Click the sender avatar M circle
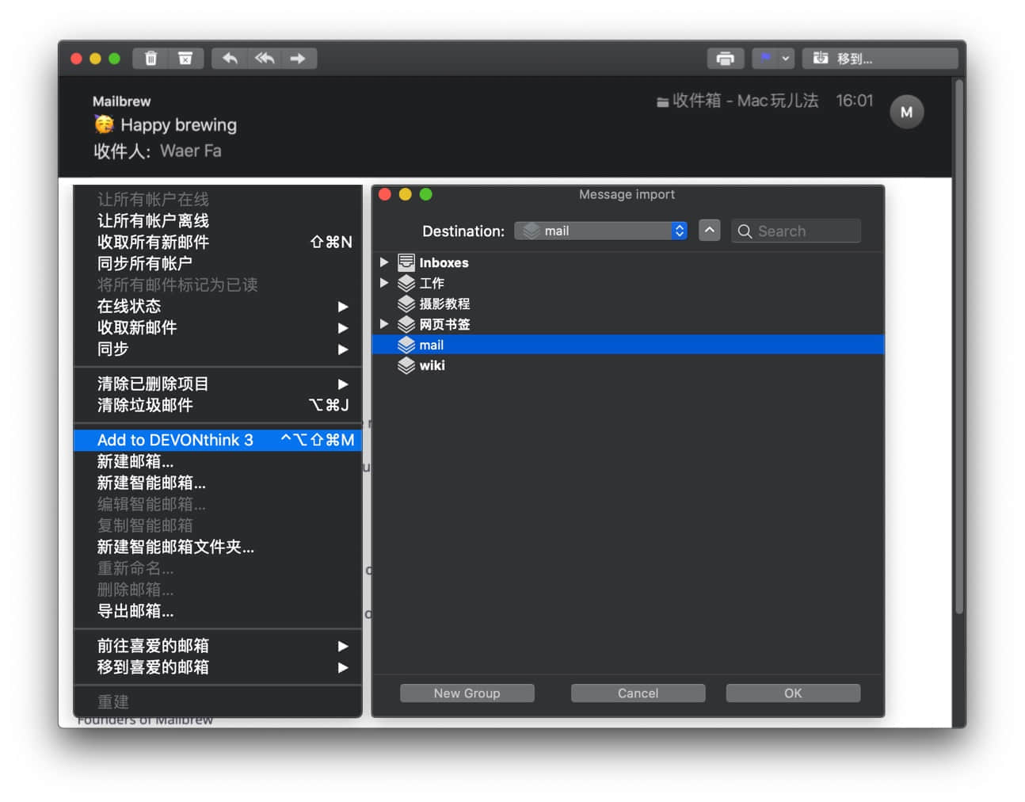The width and height of the screenshot is (1025, 802). pos(907,112)
